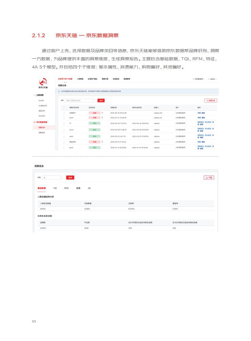This screenshot has height=341, width=251.
Task: Switch to the 策略引擎 top tab
Action: pos(105,79)
